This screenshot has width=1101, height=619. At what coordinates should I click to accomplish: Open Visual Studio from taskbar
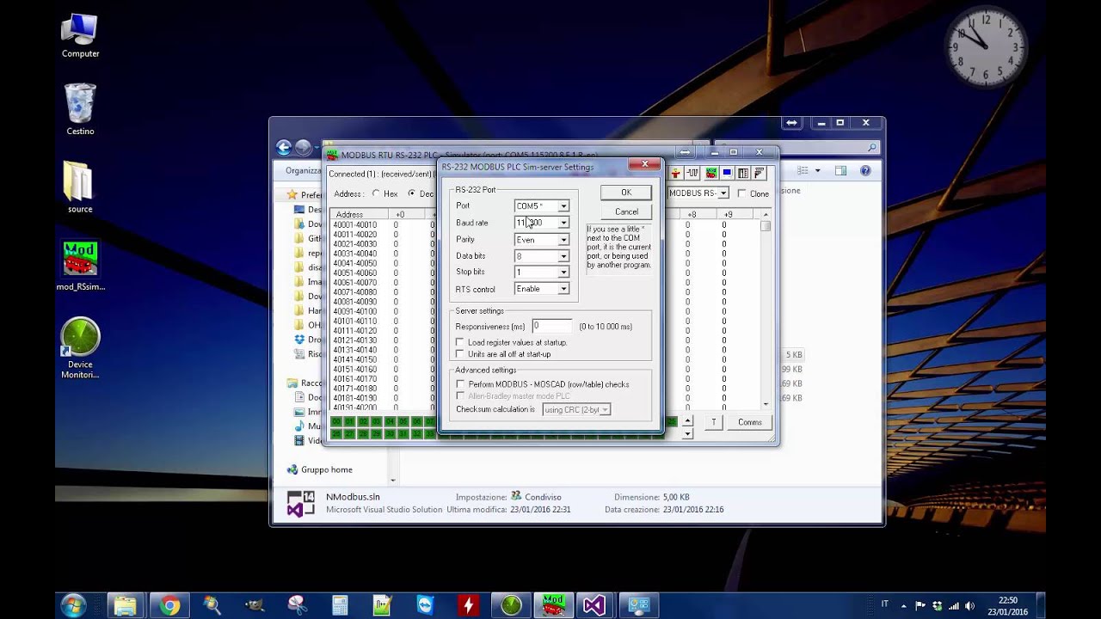click(x=594, y=605)
